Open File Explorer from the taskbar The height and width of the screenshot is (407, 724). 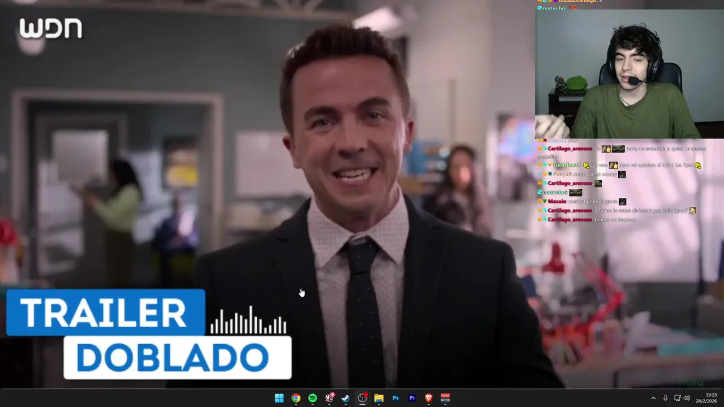379,398
